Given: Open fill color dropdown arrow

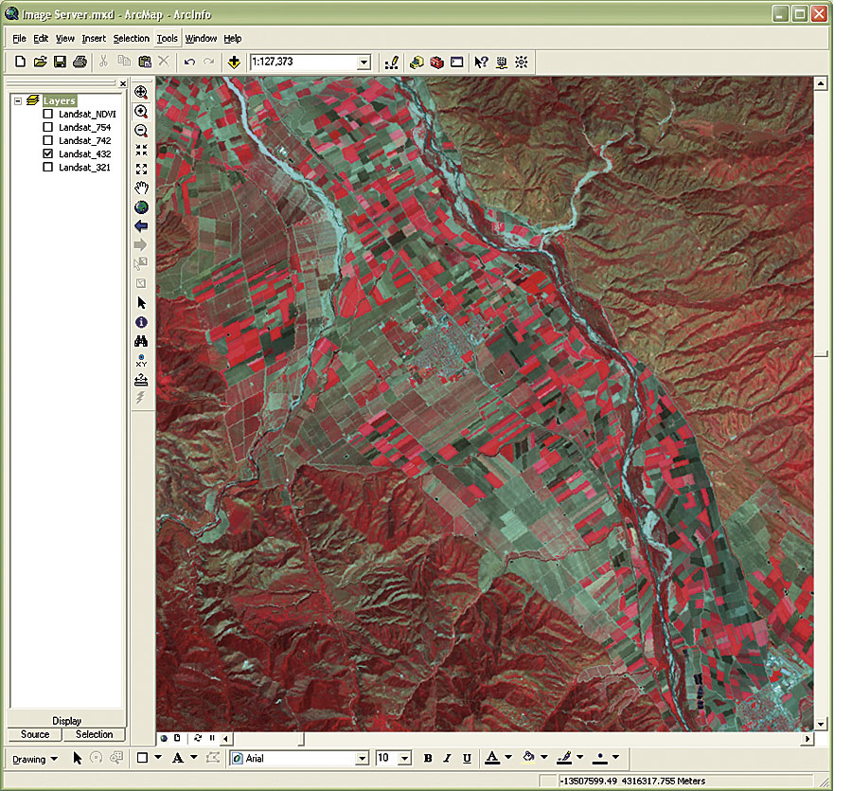Looking at the screenshot, I should [x=544, y=757].
